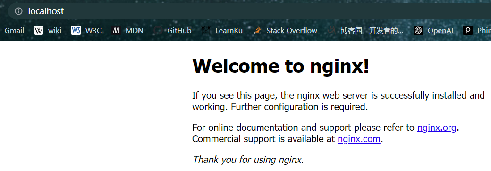Open the wiki bookmark label
This screenshot has width=491, height=171.
[54, 30]
